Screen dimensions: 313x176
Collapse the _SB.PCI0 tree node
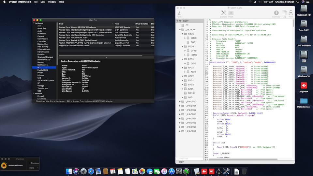click(180, 30)
